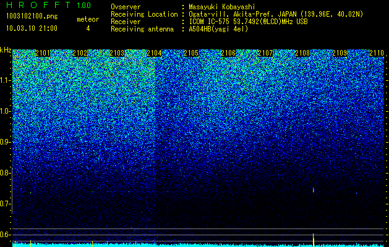Click the 1.1 kHz axis label

point(5,80)
